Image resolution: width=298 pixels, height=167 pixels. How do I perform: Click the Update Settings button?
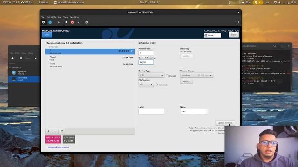pos(225,123)
